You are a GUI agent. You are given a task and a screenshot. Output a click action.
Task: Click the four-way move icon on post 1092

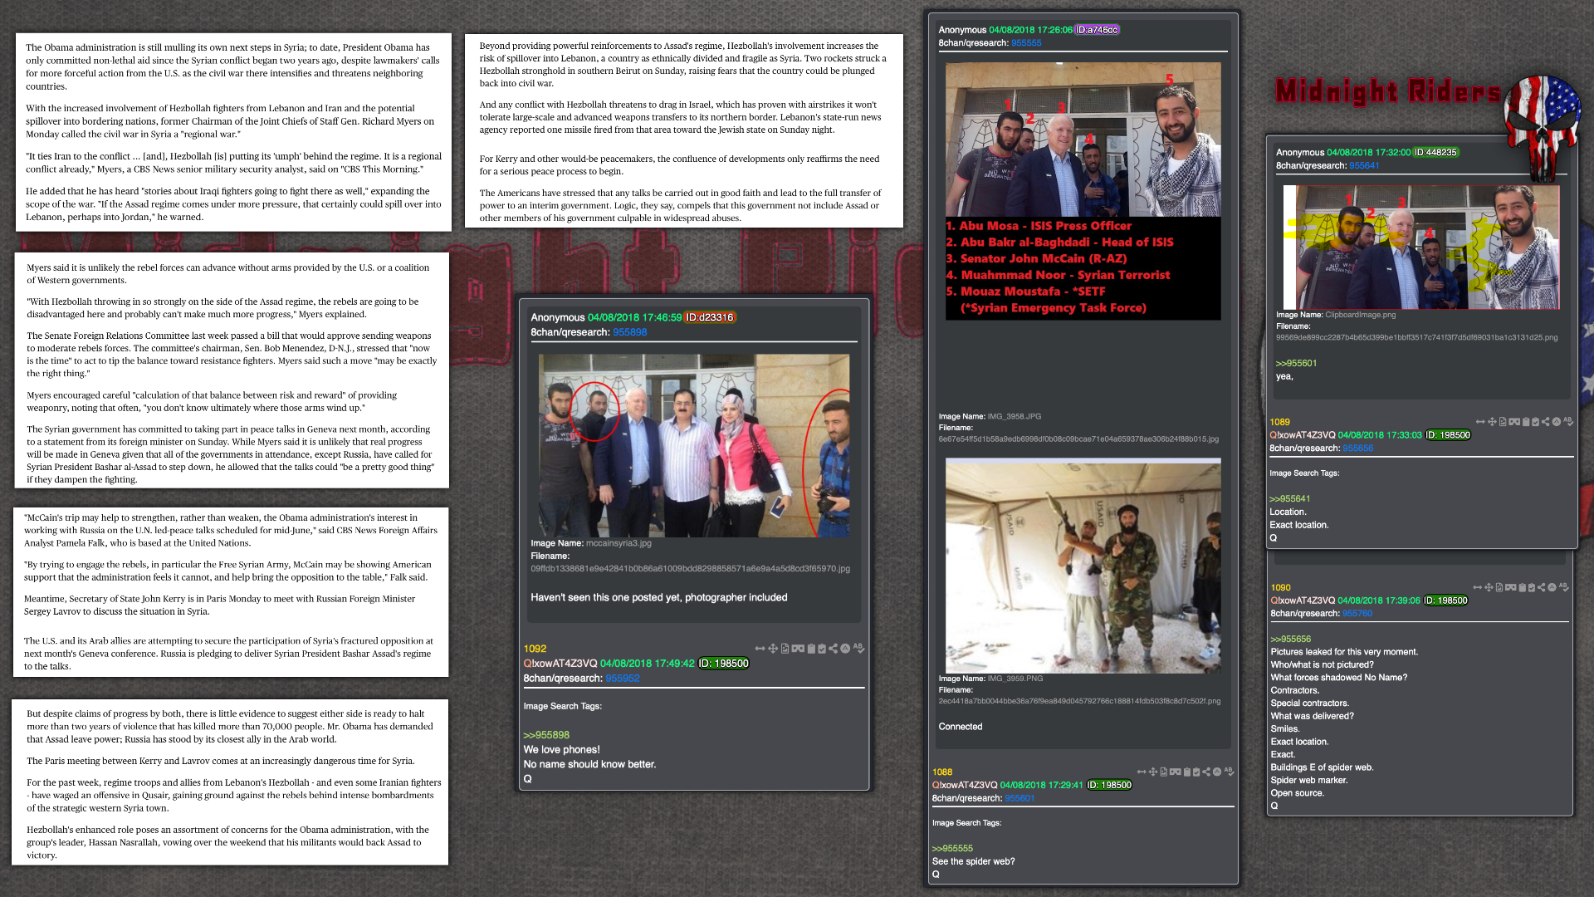click(773, 648)
